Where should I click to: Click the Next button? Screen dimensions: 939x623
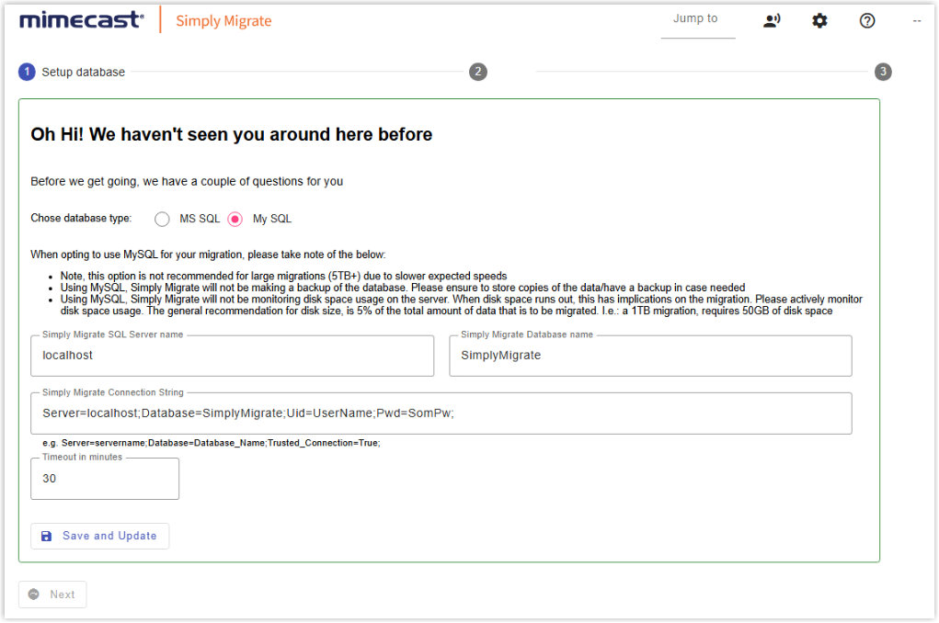point(52,595)
